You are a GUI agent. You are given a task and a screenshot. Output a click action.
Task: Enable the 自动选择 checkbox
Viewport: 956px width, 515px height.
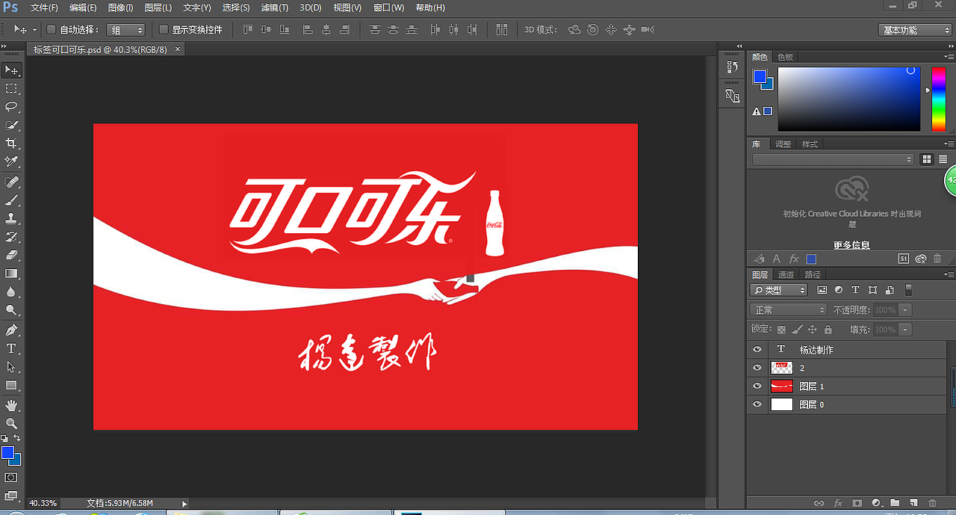[x=52, y=30]
